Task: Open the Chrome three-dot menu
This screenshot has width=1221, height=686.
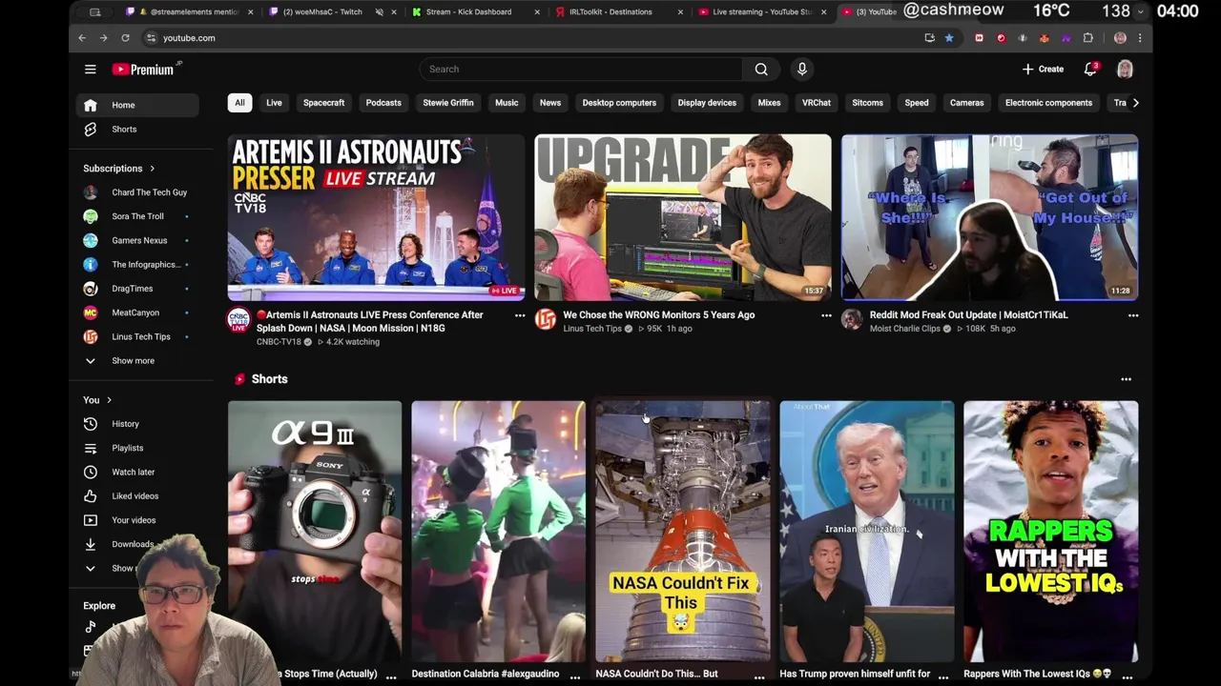Action: (1140, 38)
